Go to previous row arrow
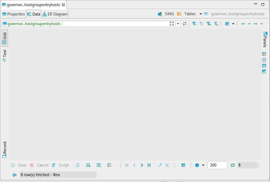The height and width of the screenshot is (182, 270). click(134, 165)
